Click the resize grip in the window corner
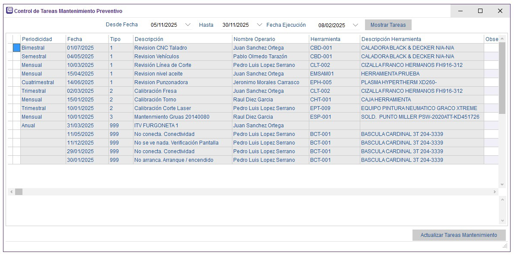Image resolution: width=514 pixels, height=255 pixels. coord(504,246)
